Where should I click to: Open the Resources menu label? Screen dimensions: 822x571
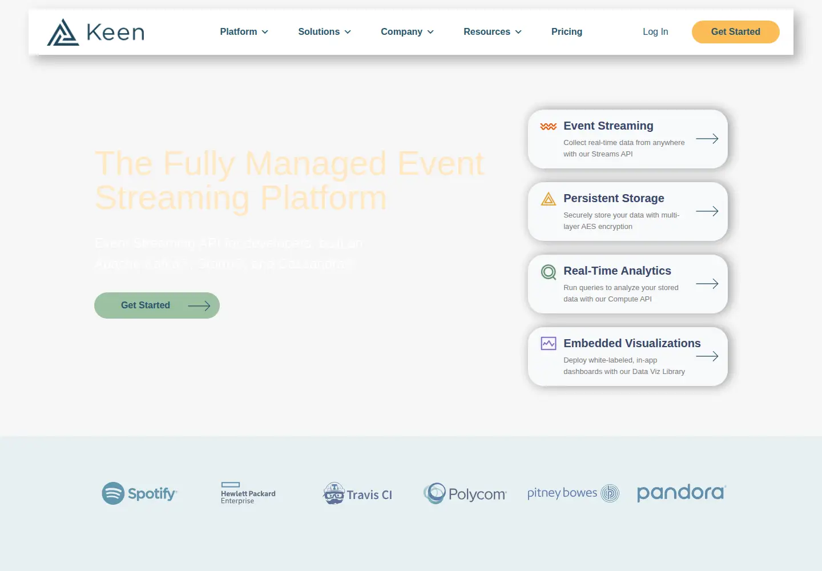coord(487,32)
